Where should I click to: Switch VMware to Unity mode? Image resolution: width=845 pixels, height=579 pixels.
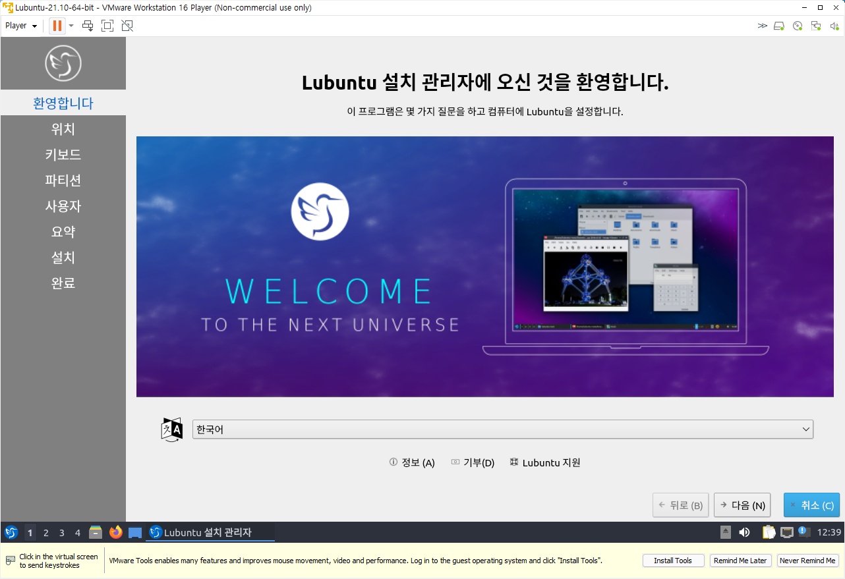tap(127, 26)
